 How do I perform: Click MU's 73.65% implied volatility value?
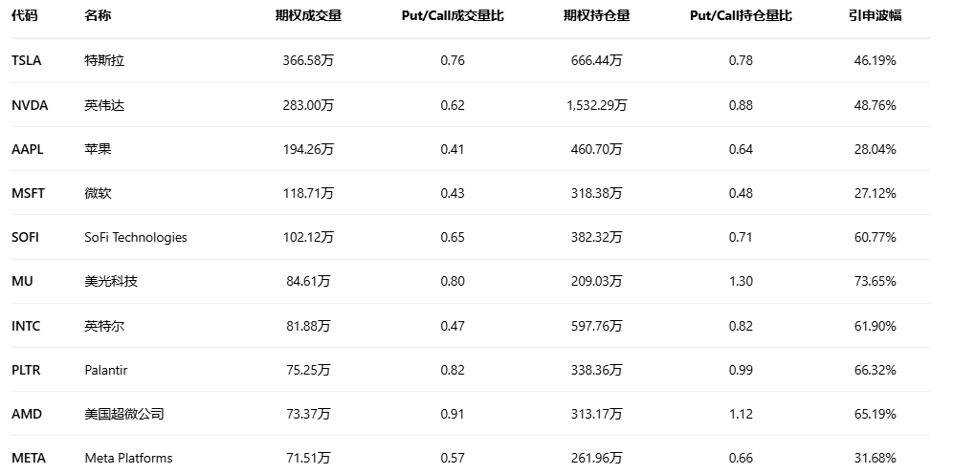(x=875, y=281)
